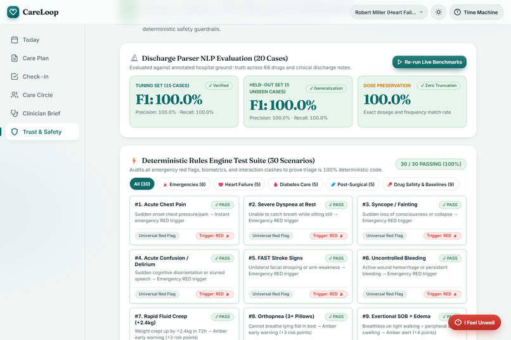Filter scenarios by Heart Failure (5)
Screen dimensions: 511x340
click(x=240, y=184)
